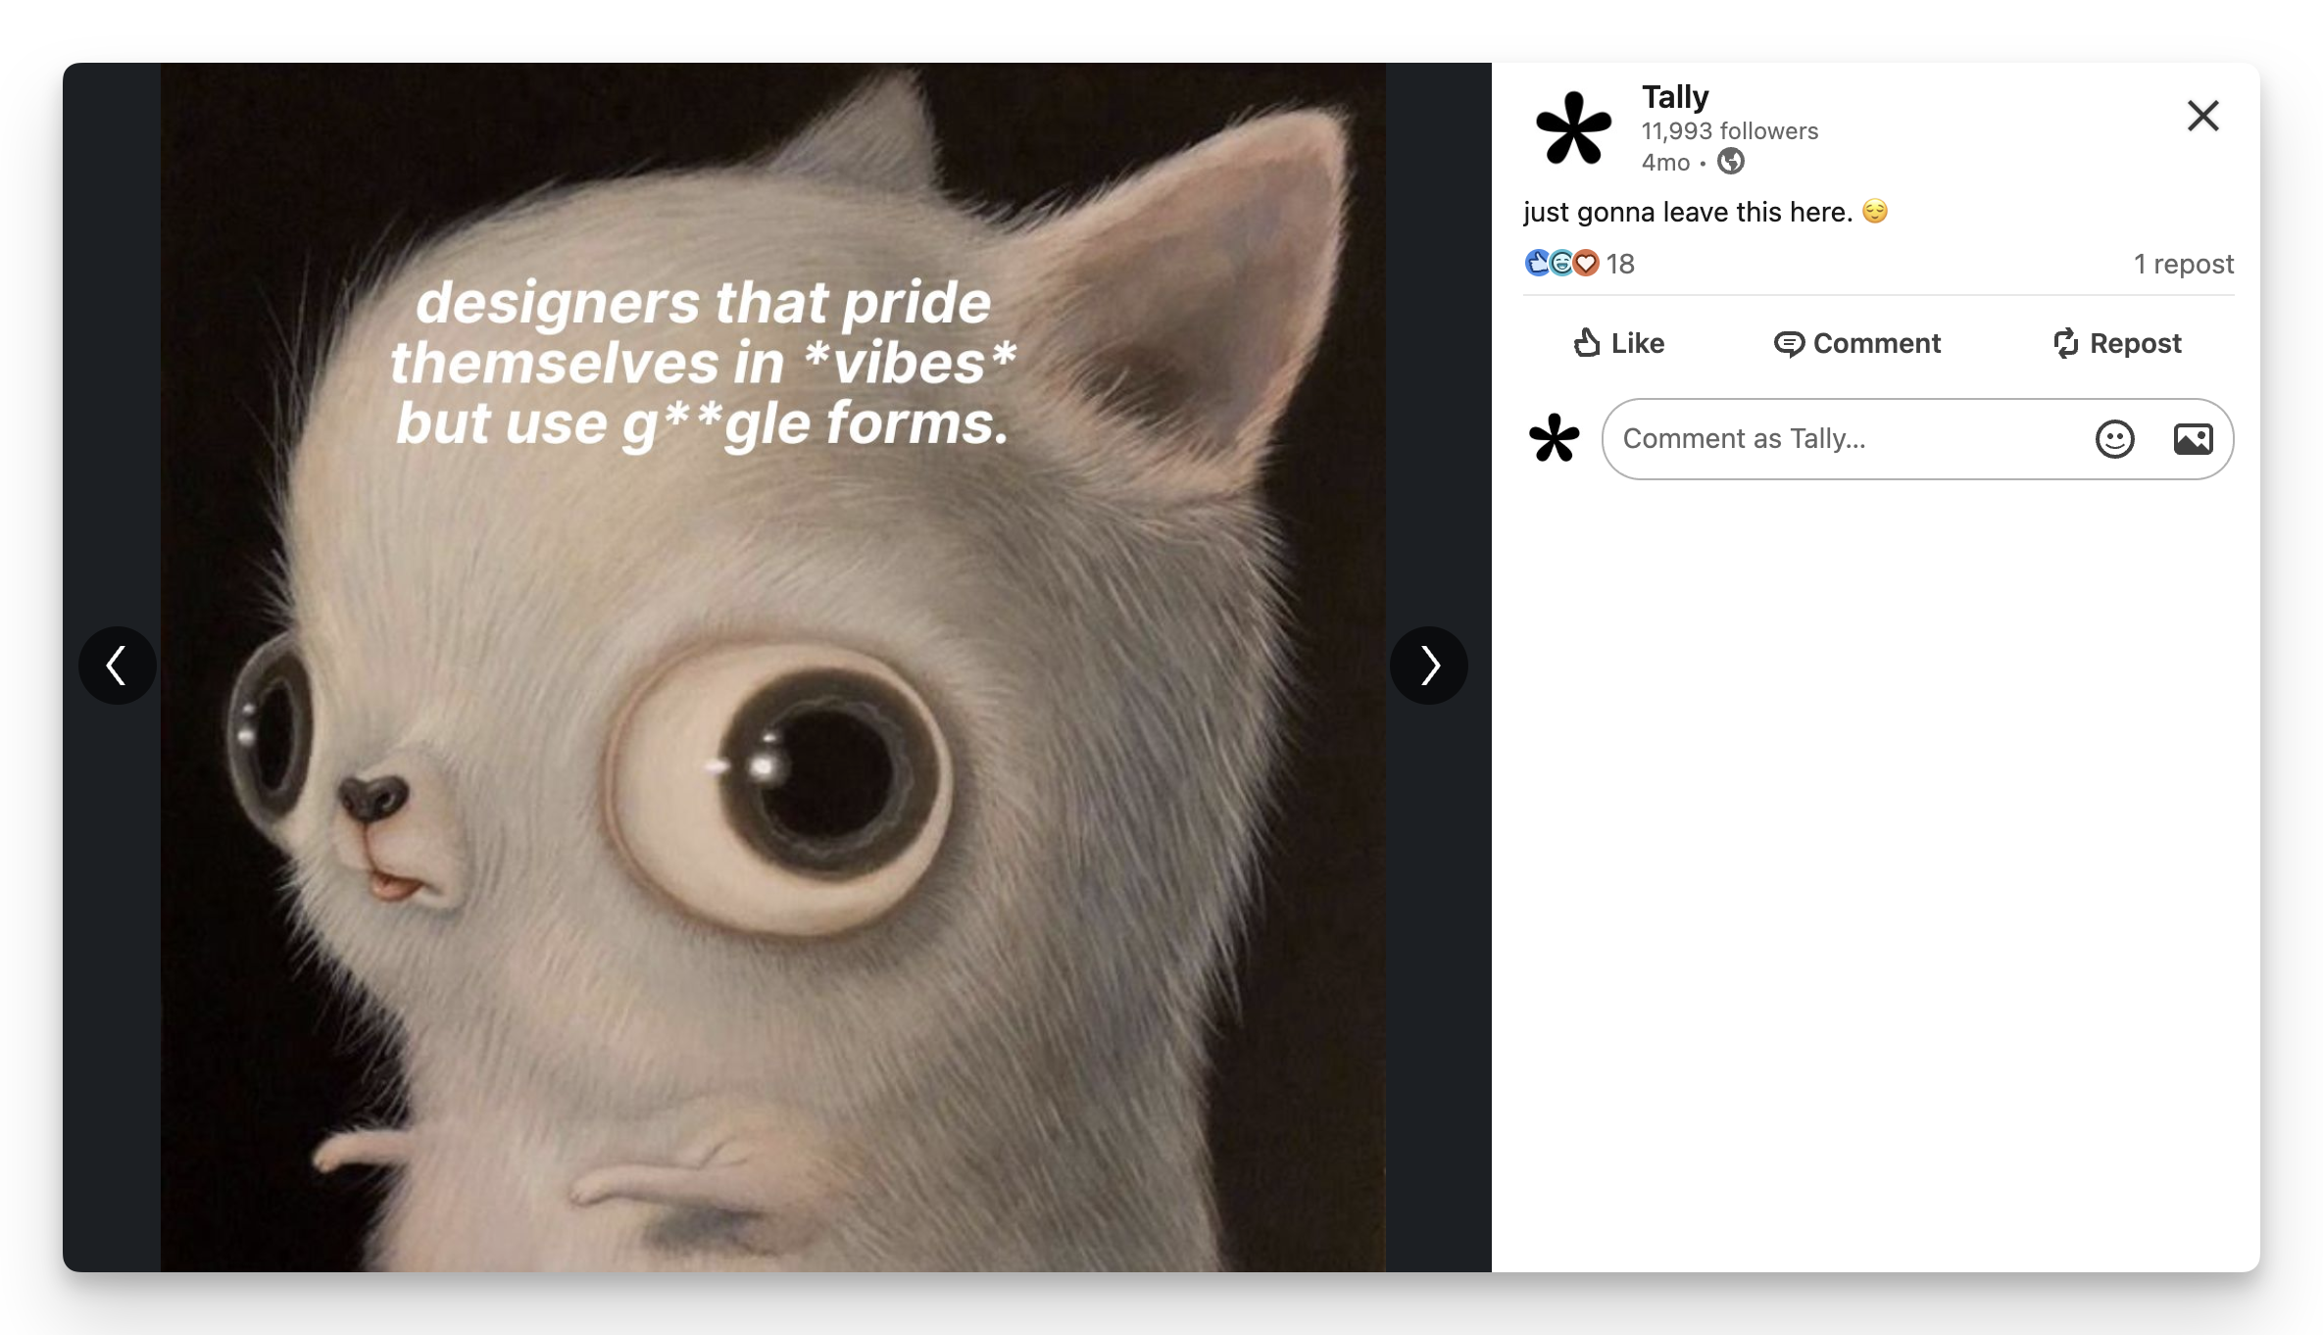View the 1 repost link
This screenshot has width=2323, height=1335.
2184,264
